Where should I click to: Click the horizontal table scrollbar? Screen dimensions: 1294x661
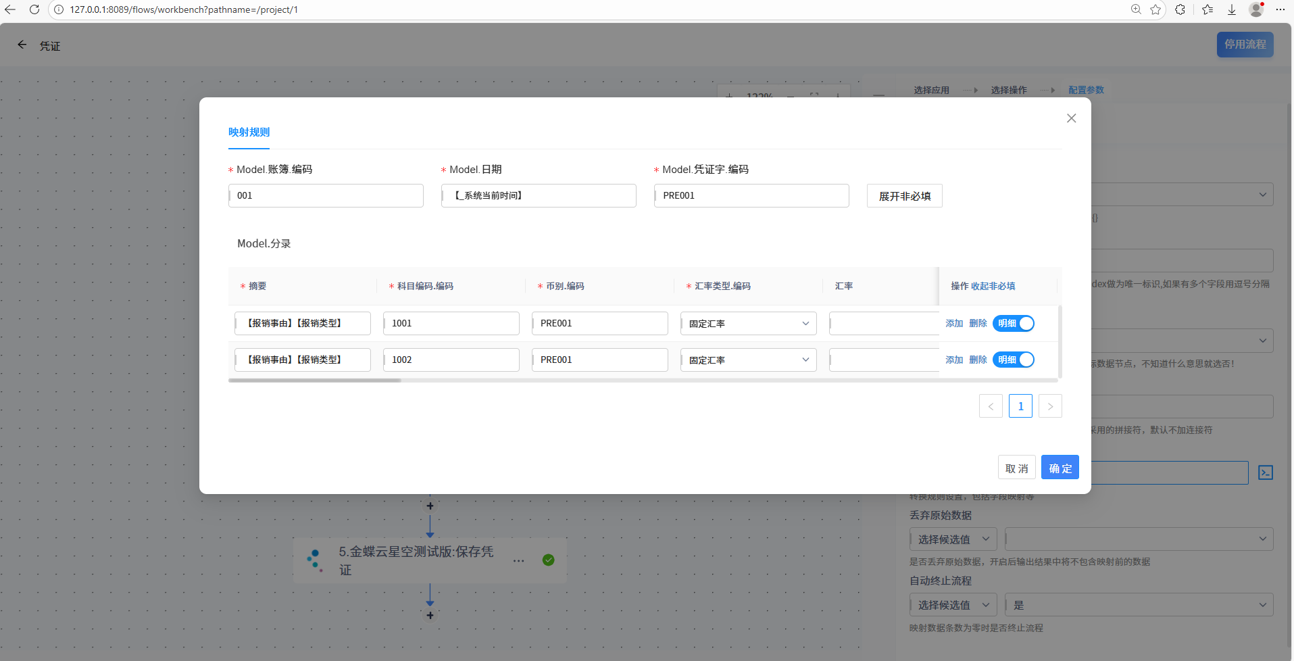315,381
